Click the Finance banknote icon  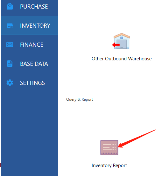[10, 44]
